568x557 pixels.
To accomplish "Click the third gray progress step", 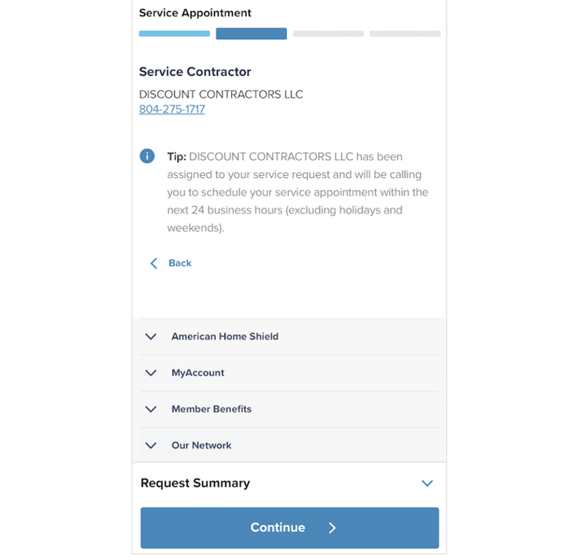I will pyautogui.click(x=328, y=34).
